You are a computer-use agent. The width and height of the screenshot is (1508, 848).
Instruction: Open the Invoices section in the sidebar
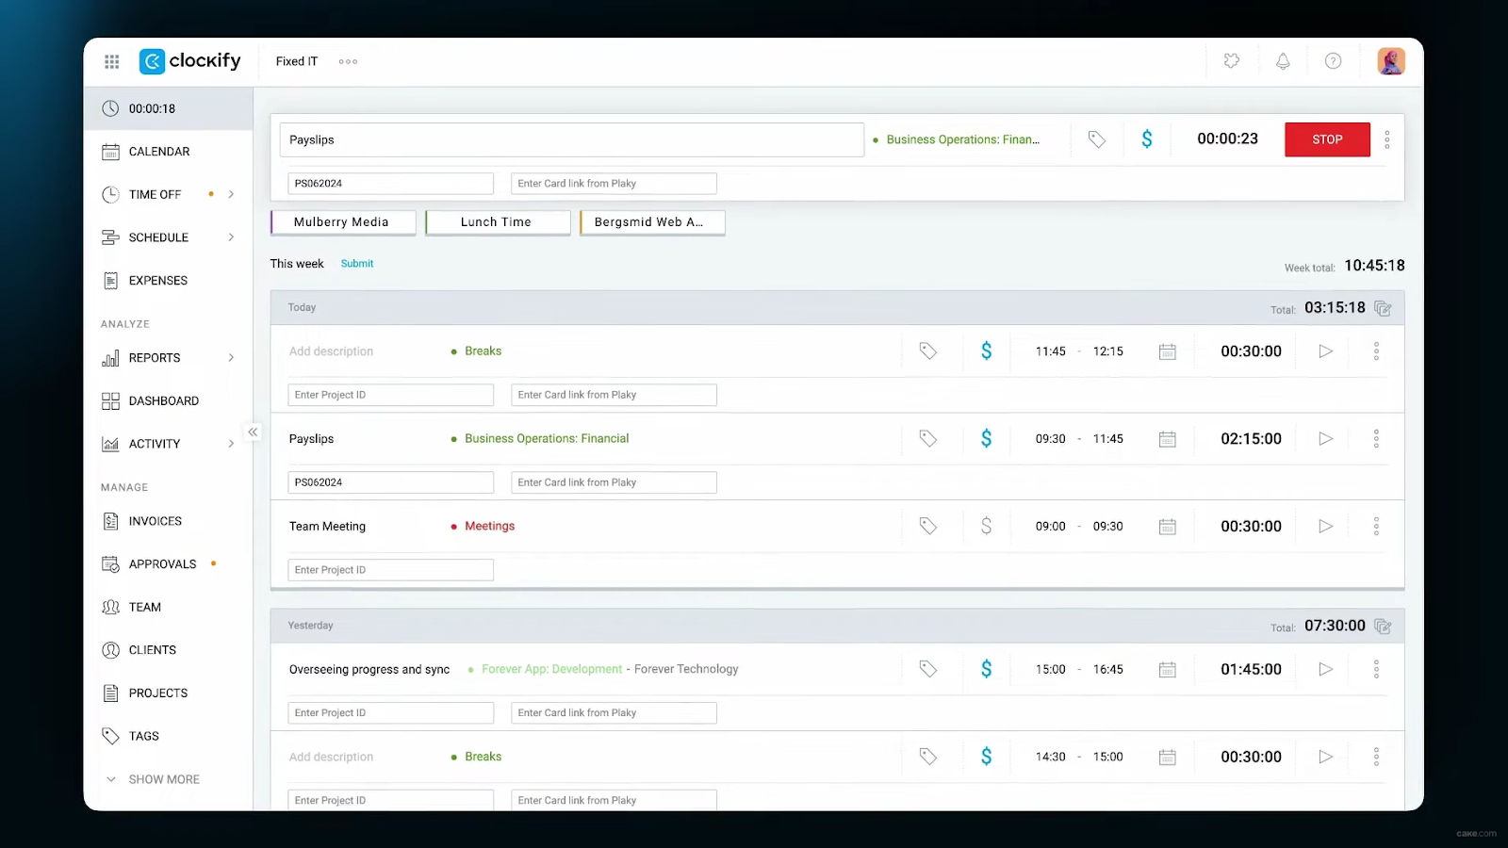pyautogui.click(x=156, y=520)
